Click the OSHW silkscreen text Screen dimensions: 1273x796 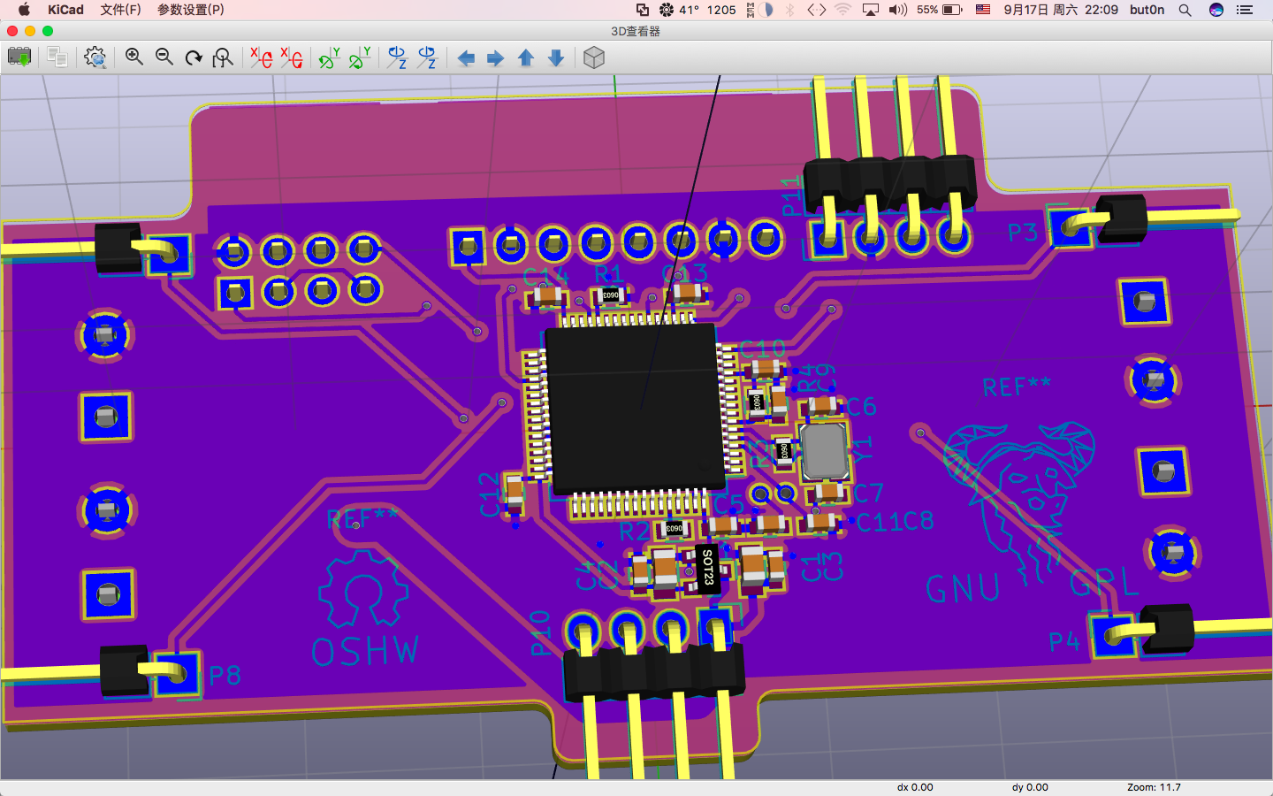pos(365,652)
